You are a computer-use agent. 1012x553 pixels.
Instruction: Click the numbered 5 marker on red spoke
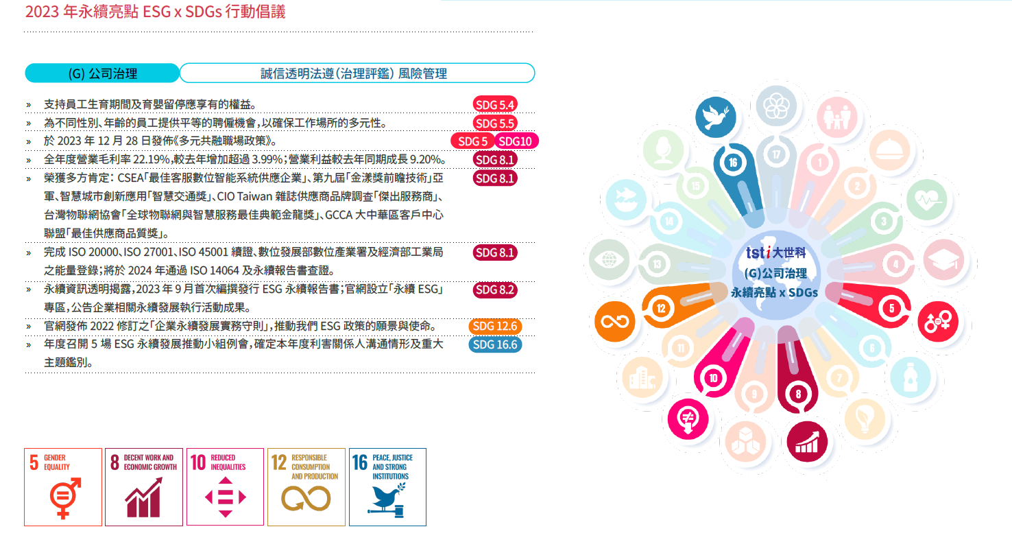[891, 308]
